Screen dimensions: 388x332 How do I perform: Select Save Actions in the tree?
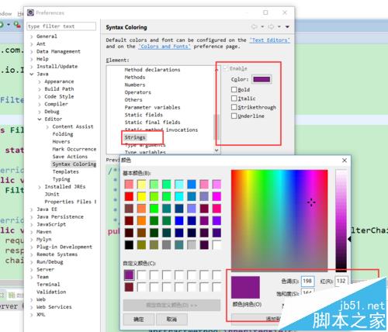click(70, 157)
